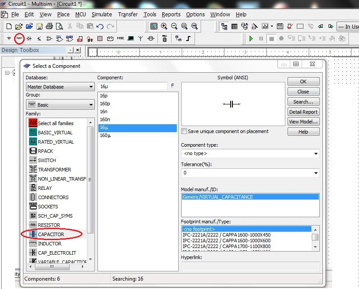Viewport: 359px width, 289px height.
Task: Open the Detail Report
Action: click(303, 112)
